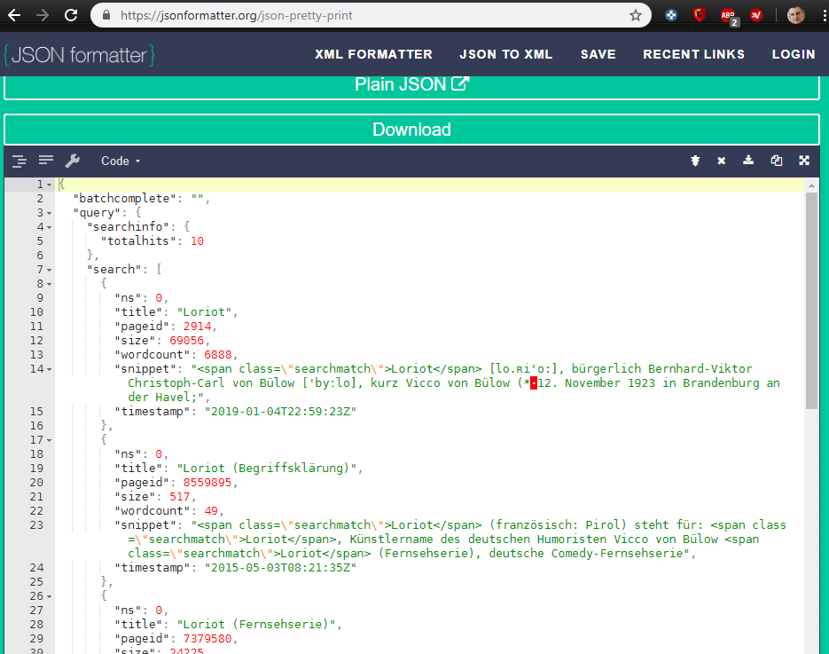Image resolution: width=829 pixels, height=654 pixels.
Task: Click the fullscreen expand icon
Action: [x=804, y=161]
